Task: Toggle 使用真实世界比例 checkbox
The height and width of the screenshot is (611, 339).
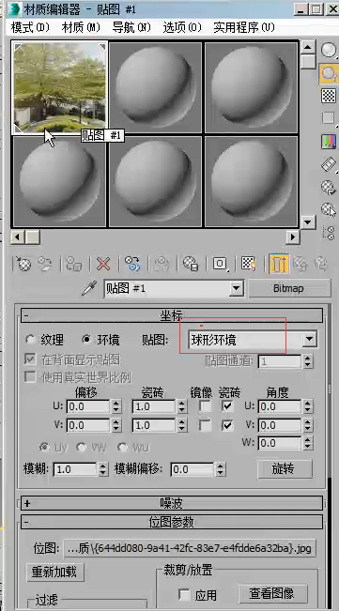Action: (30, 377)
